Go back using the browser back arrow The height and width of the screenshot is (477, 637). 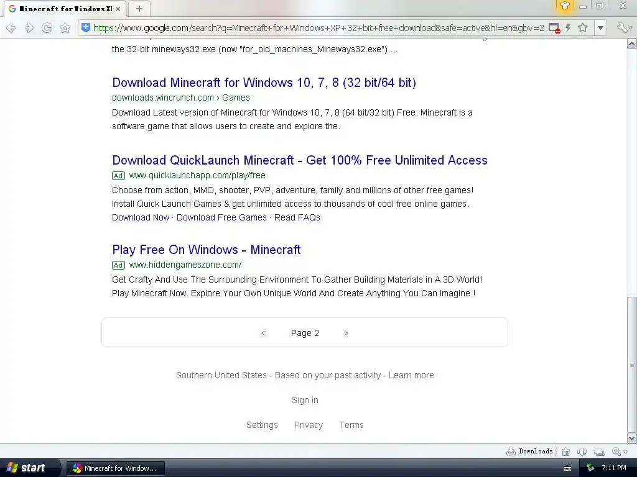coord(11,28)
